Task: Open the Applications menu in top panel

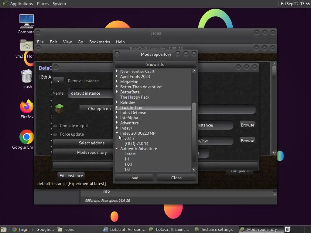Action: (22, 4)
